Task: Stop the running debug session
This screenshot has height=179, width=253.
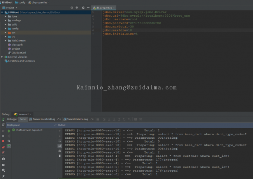Action: [x=4, y=141]
